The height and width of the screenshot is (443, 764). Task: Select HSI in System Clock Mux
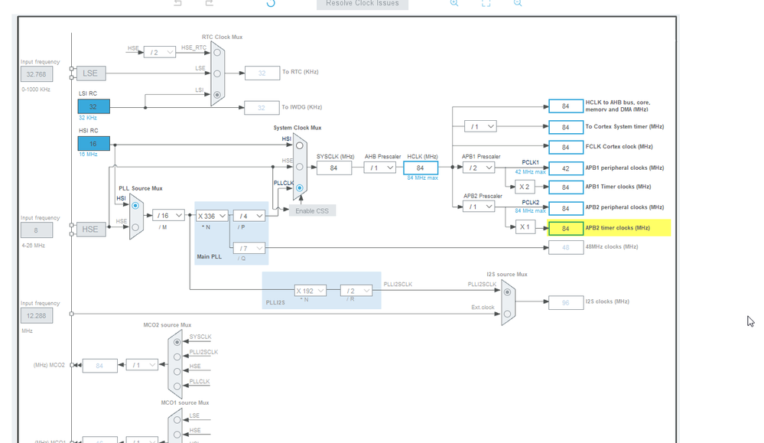coord(300,145)
